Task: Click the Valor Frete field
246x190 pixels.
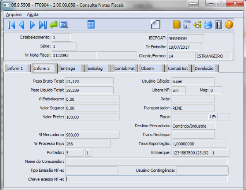Action: click(92, 117)
